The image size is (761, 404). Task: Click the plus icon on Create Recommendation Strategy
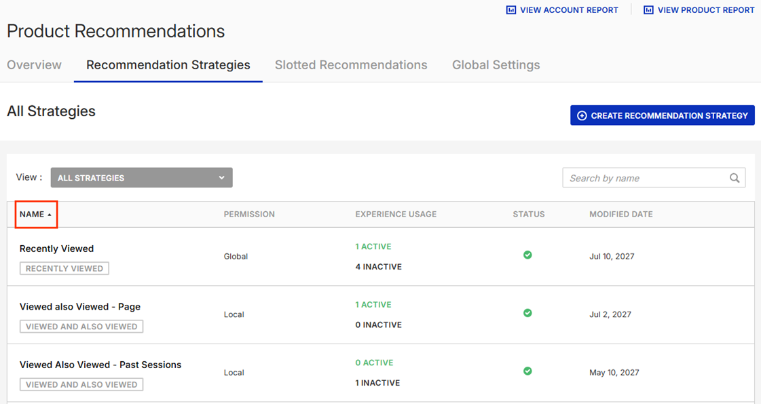point(582,115)
